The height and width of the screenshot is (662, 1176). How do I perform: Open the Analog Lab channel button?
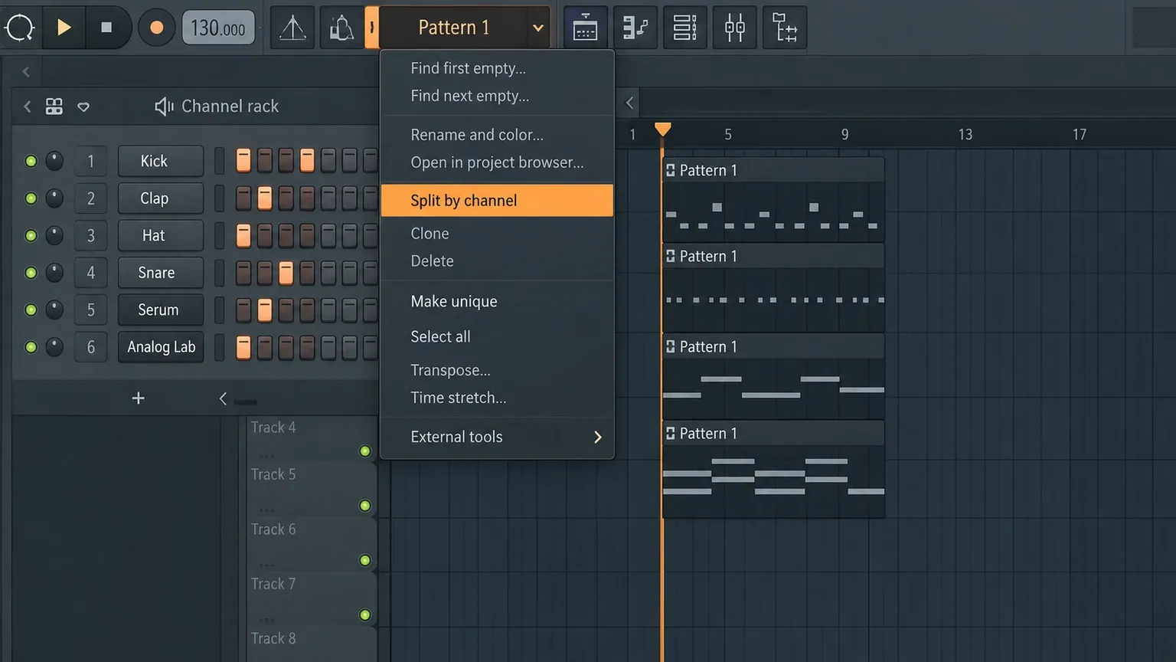161,347
